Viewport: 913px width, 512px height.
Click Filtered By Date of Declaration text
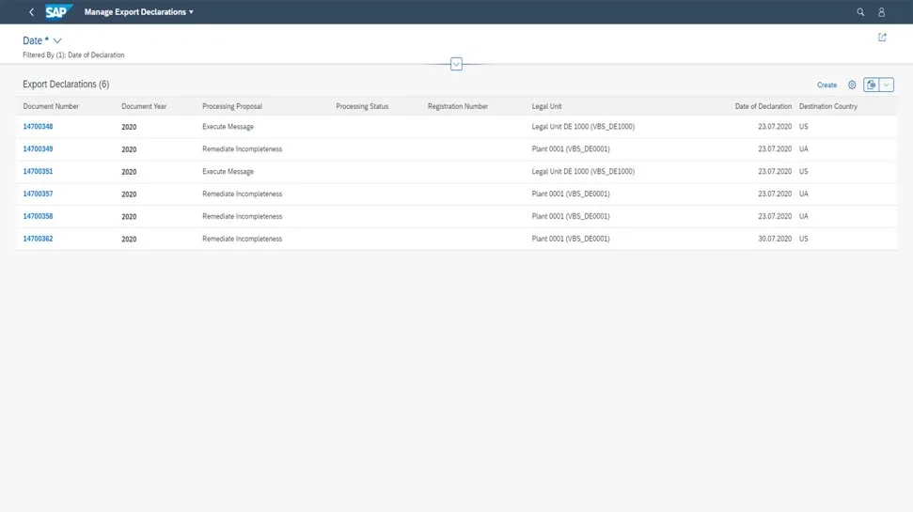point(73,54)
